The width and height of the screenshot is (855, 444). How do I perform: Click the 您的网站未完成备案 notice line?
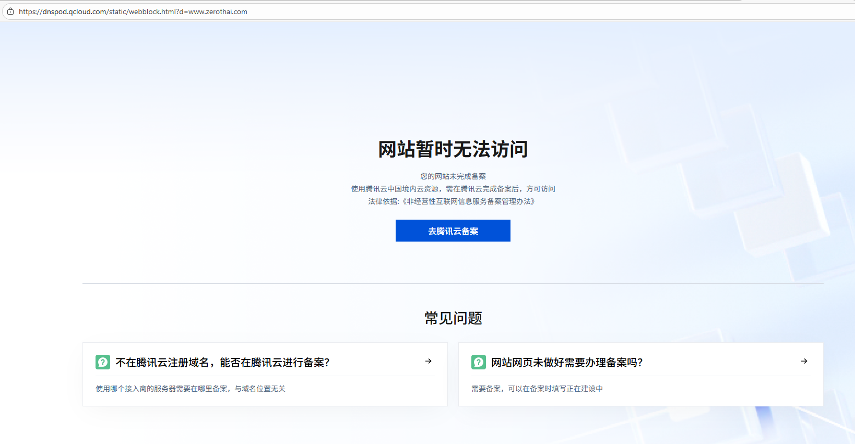pyautogui.click(x=453, y=176)
